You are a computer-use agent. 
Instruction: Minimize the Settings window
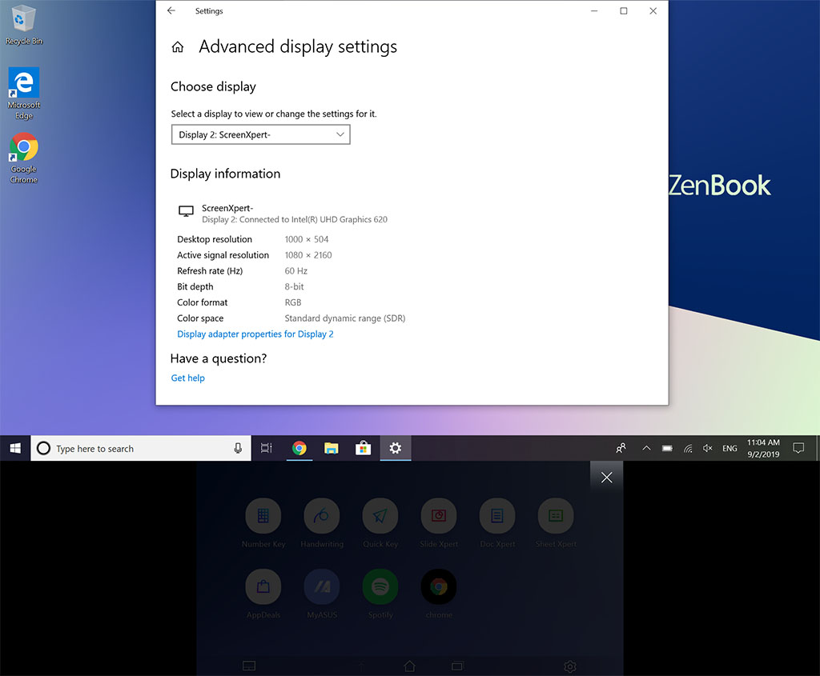pyautogui.click(x=594, y=10)
